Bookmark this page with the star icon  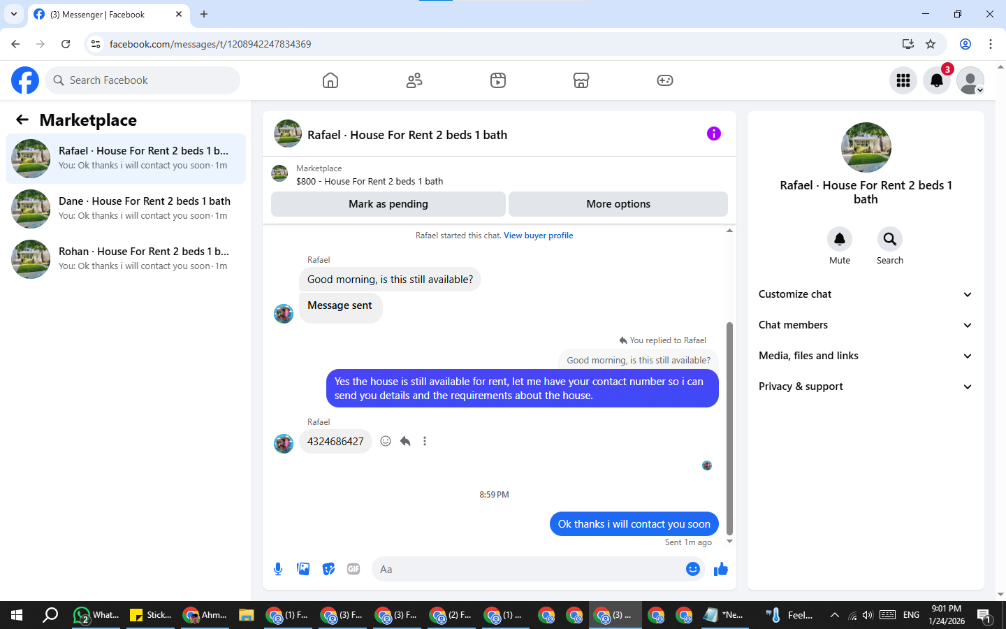[x=931, y=44]
